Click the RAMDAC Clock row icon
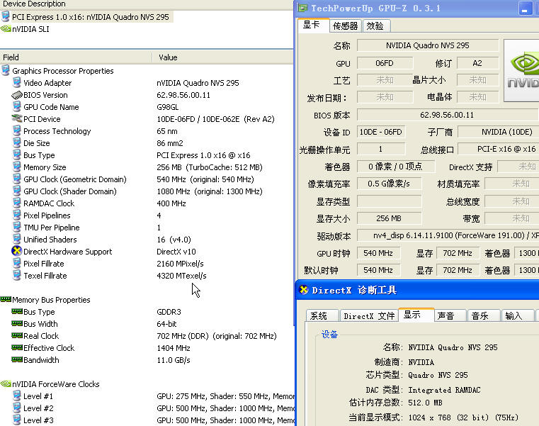The image size is (539, 426). [16, 203]
